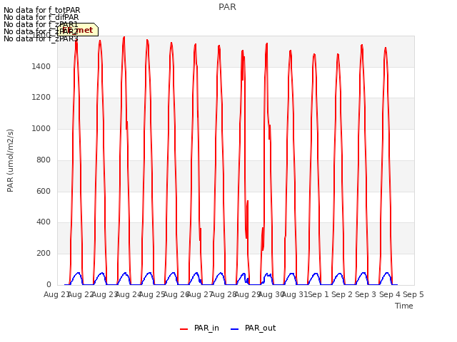This screenshot has width=457, height=342.
Task: Click the 600 y-axis tick label
Action: pyautogui.click(x=44, y=192)
